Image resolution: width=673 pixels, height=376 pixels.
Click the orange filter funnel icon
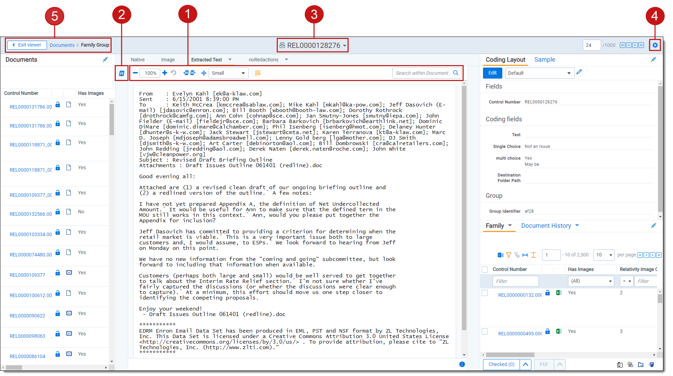[509, 255]
